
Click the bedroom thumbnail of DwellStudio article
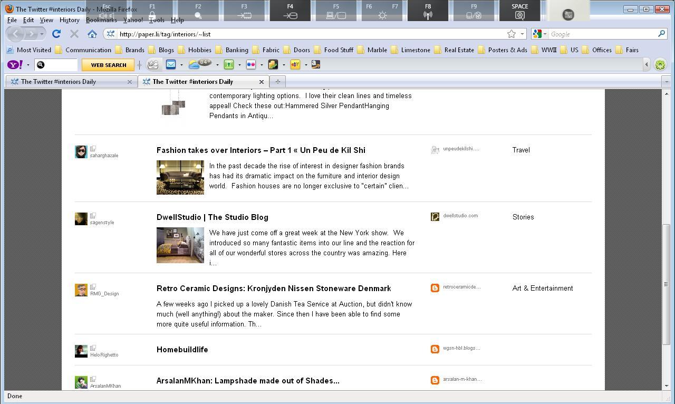point(180,245)
